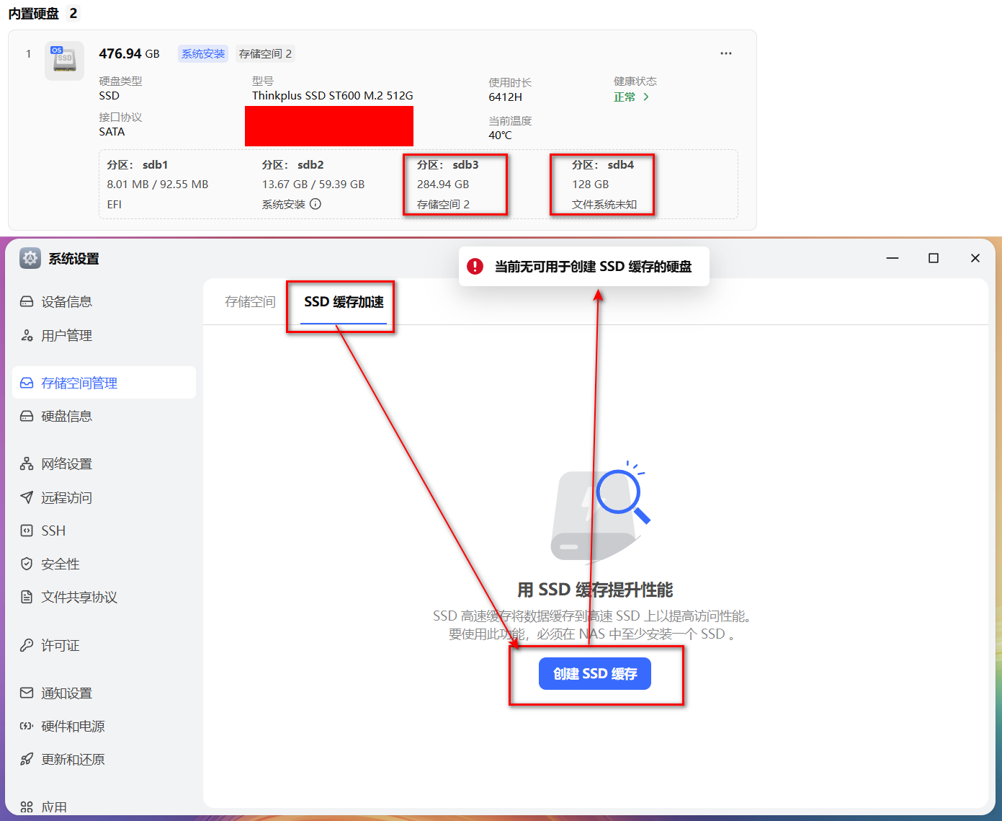Click the 284.94 GB size under sdb3
The width and height of the screenshot is (1002, 821).
(x=443, y=185)
